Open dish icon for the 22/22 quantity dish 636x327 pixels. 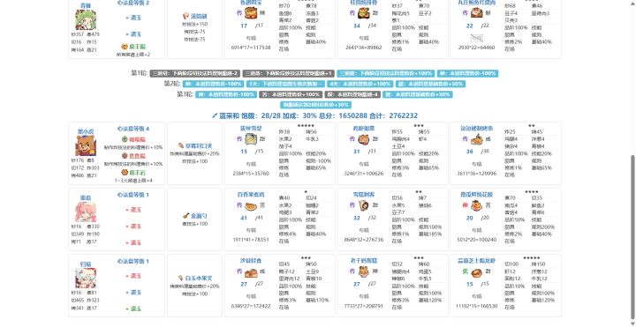click(477, 13)
